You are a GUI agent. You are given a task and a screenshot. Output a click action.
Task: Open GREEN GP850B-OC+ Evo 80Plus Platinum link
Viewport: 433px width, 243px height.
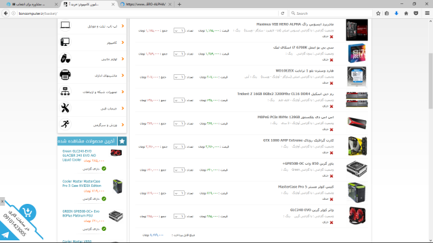tap(81, 213)
